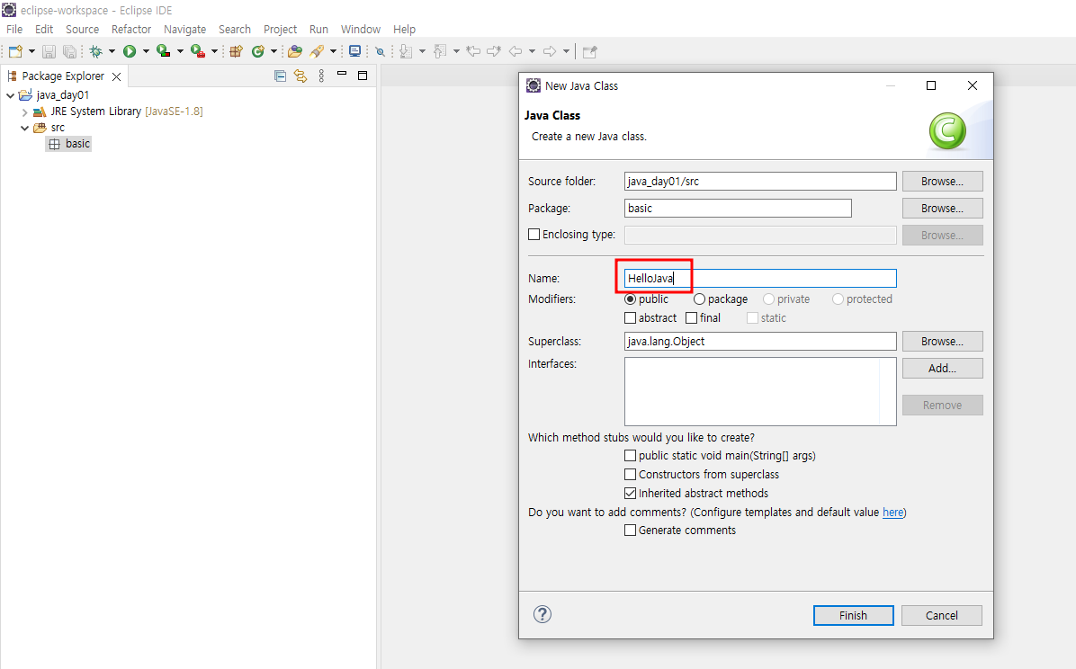Click the Cancel button
Viewport: 1076px width, 669px height.
(941, 615)
